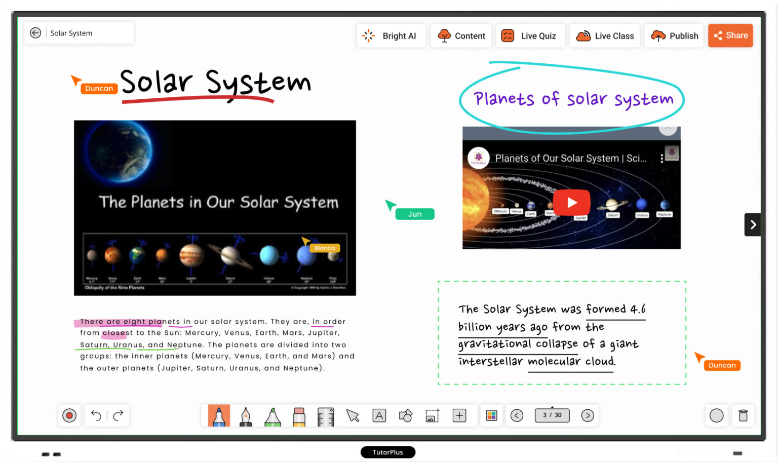Image resolution: width=778 pixels, height=462 pixels.
Task: Insert an image onto the whiteboard
Action: click(432, 415)
